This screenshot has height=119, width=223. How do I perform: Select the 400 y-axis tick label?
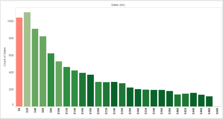(11, 72)
